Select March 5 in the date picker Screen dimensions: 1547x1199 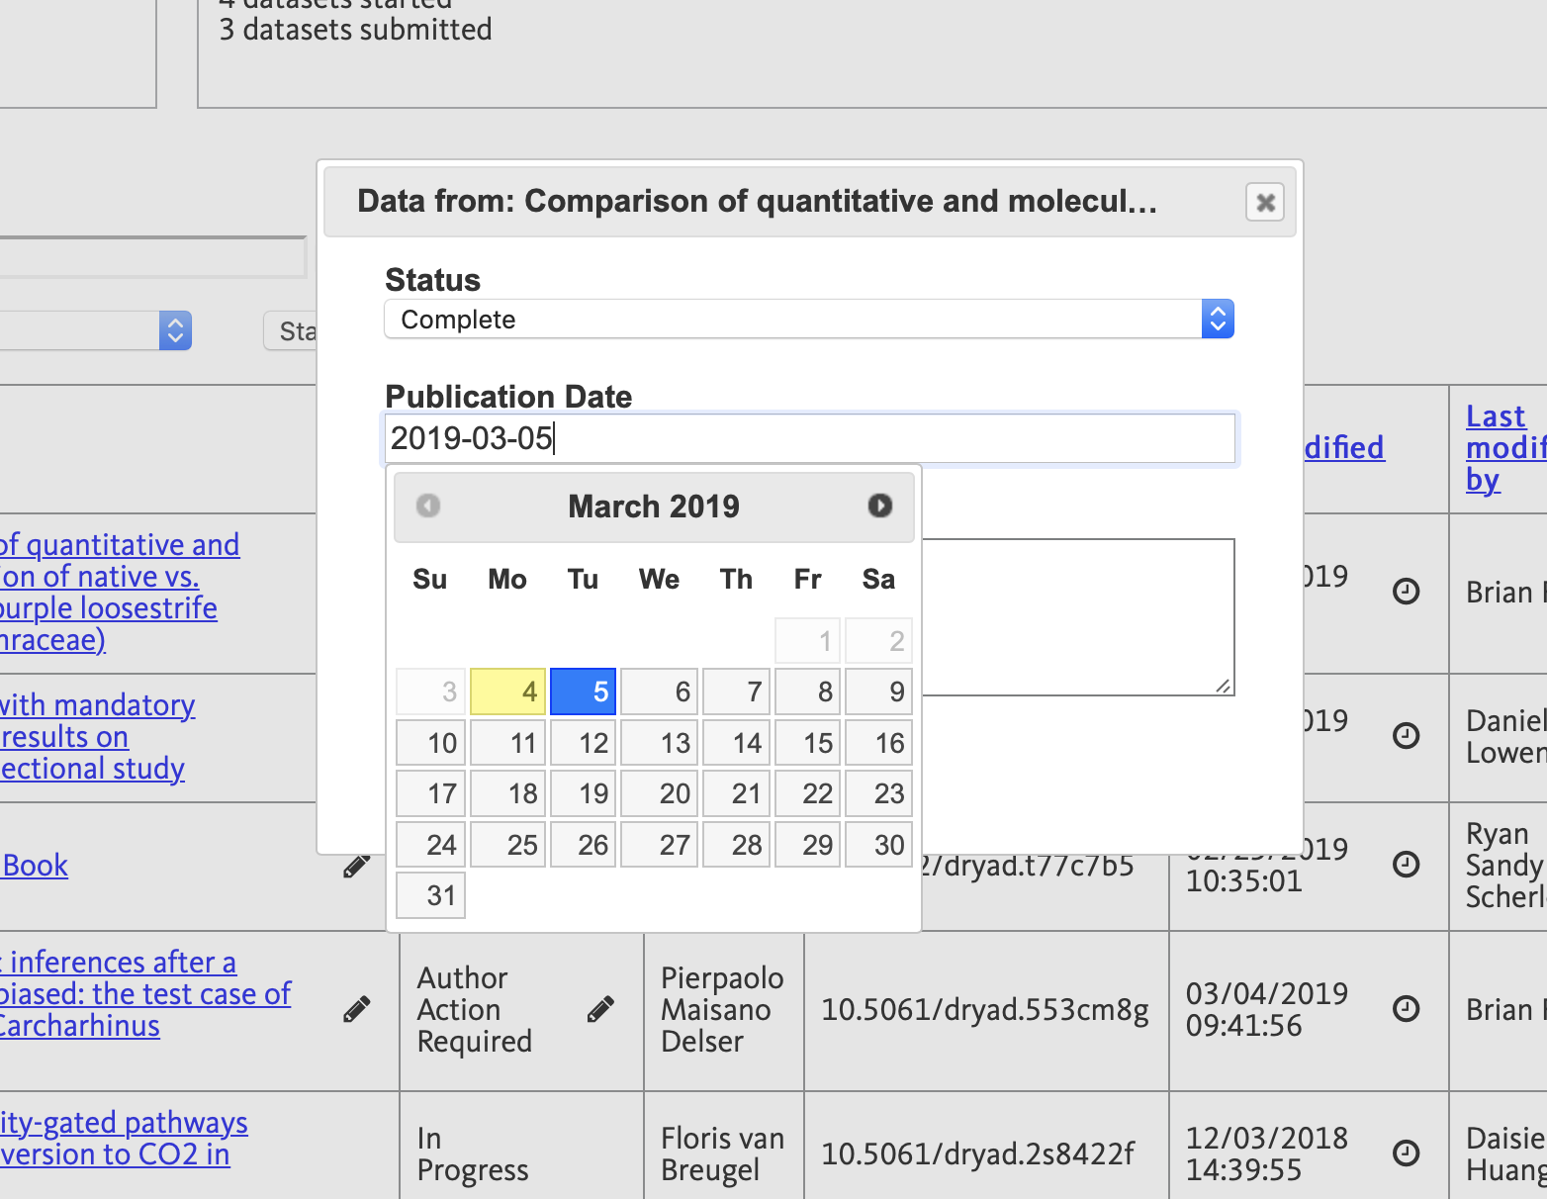[583, 692]
